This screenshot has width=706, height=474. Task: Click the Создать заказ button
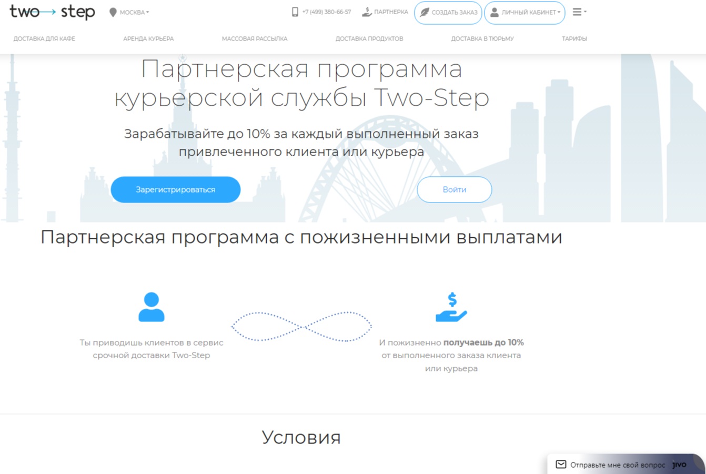click(x=448, y=13)
